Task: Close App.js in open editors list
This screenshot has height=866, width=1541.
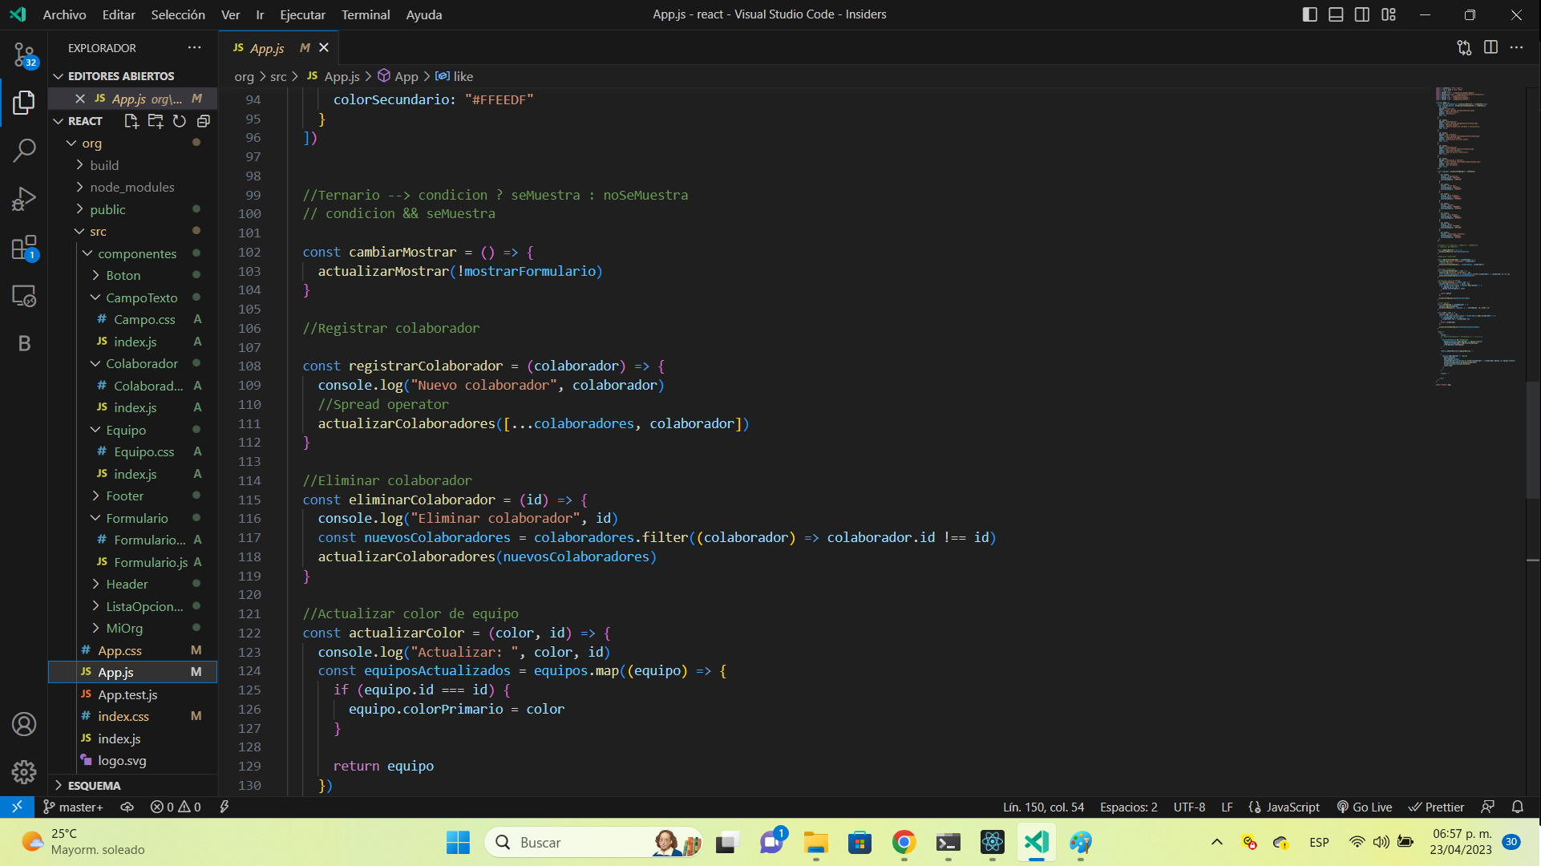Action: tap(80, 99)
